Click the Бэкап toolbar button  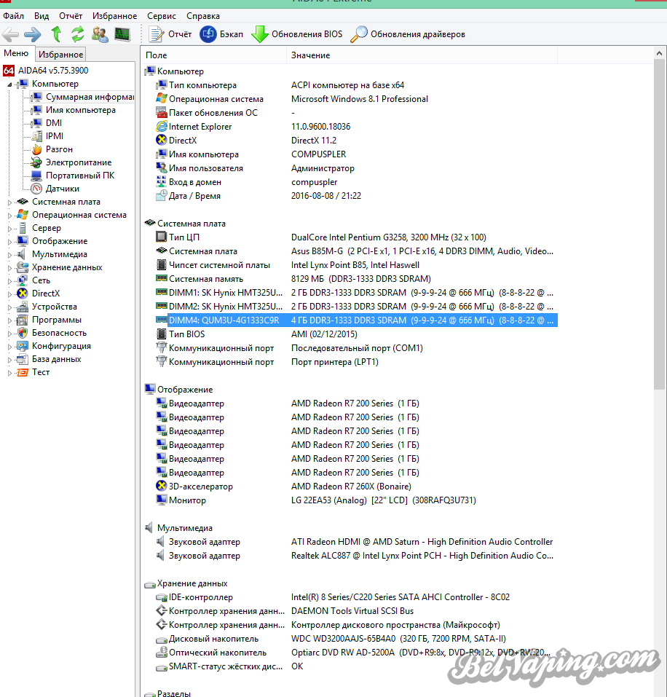coord(221,34)
